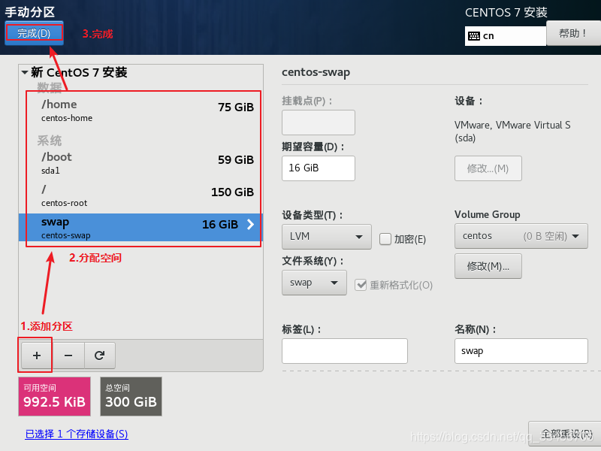Toggle the 加密(E) encryption checkbox
The image size is (601, 451).
[x=385, y=239]
